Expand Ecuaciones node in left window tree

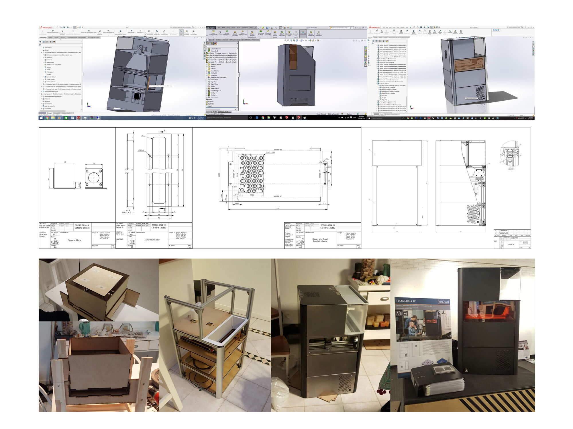click(x=41, y=109)
